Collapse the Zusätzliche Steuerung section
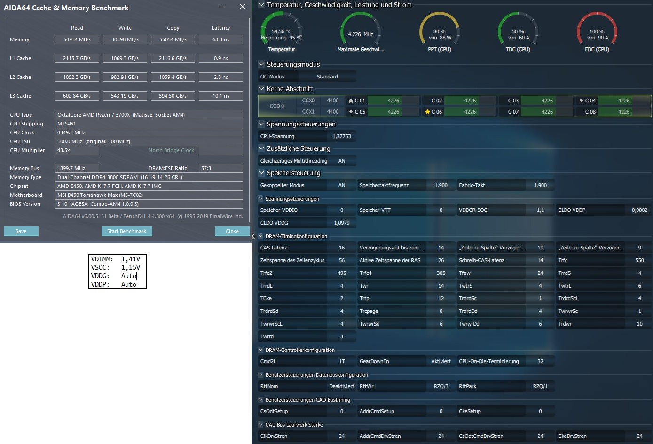Image resolution: width=653 pixels, height=444 pixels. [x=261, y=148]
